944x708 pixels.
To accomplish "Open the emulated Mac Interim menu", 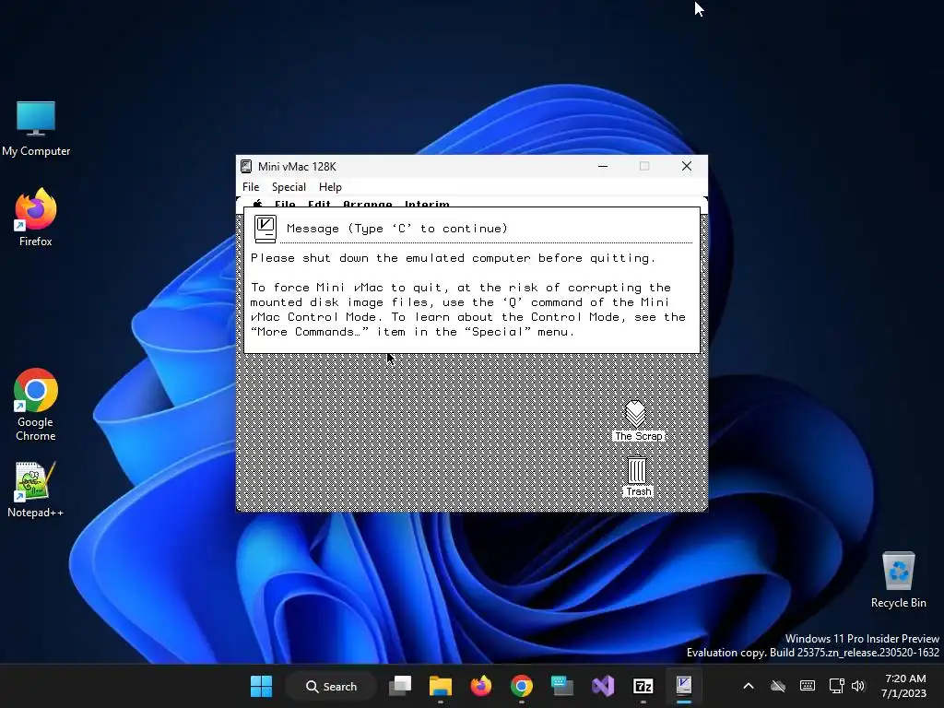I will [x=427, y=204].
